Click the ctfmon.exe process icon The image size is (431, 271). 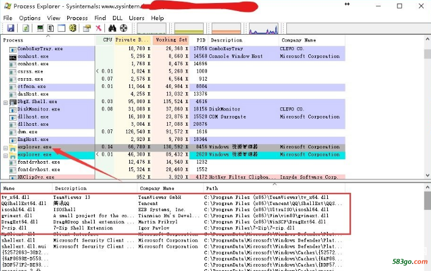[x=13, y=87]
